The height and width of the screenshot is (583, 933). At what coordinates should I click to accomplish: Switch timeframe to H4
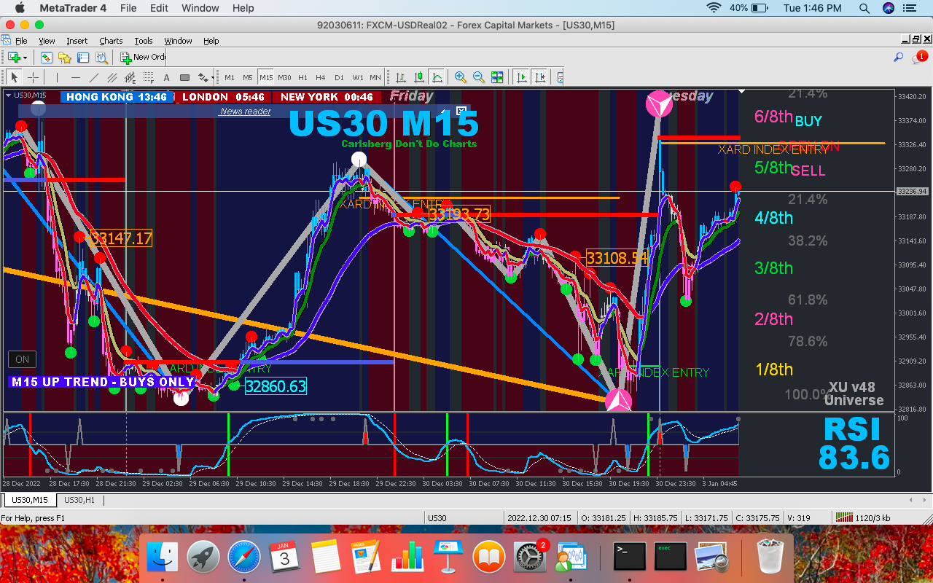pyautogui.click(x=321, y=77)
